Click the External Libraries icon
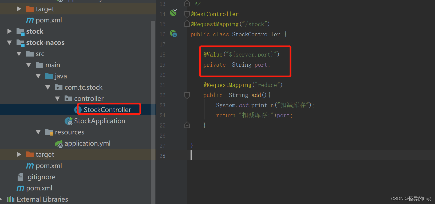The width and height of the screenshot is (435, 204). coord(11,199)
